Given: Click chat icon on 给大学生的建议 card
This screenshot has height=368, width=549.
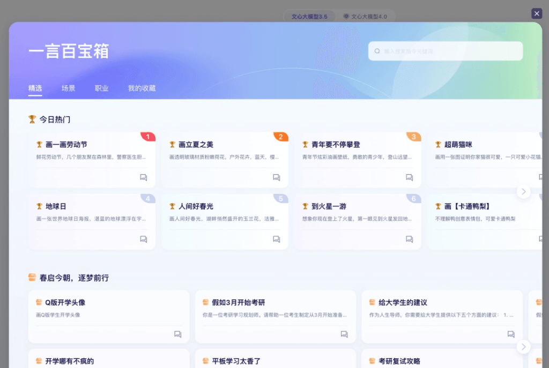Looking at the screenshot, I should (511, 334).
